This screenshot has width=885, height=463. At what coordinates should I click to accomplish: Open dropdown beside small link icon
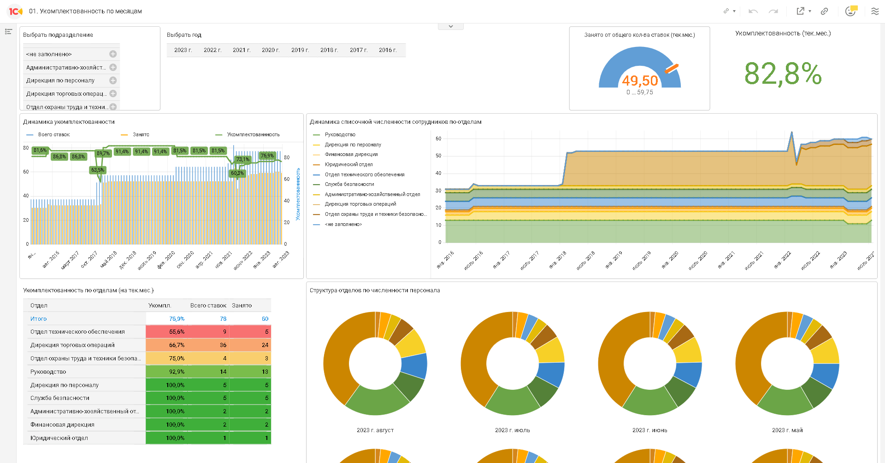[x=734, y=11]
